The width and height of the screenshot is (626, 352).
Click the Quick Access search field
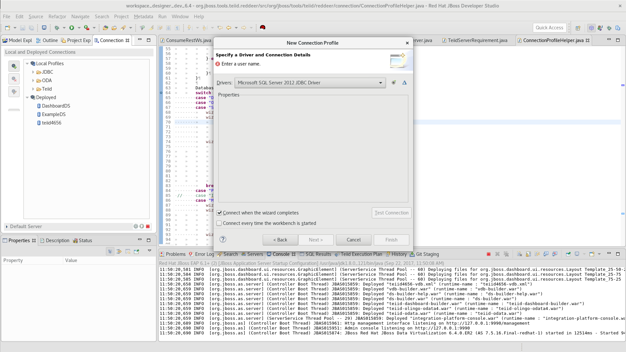[549, 28]
